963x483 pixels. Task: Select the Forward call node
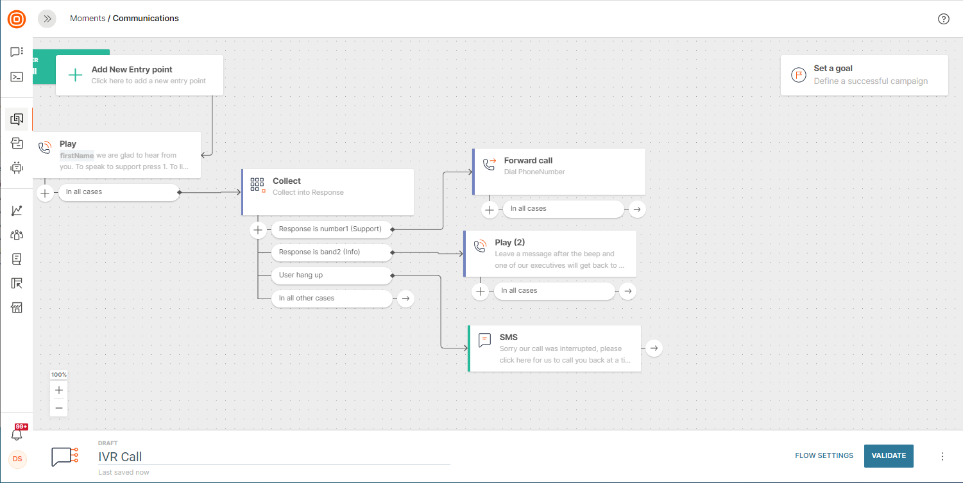(558, 171)
